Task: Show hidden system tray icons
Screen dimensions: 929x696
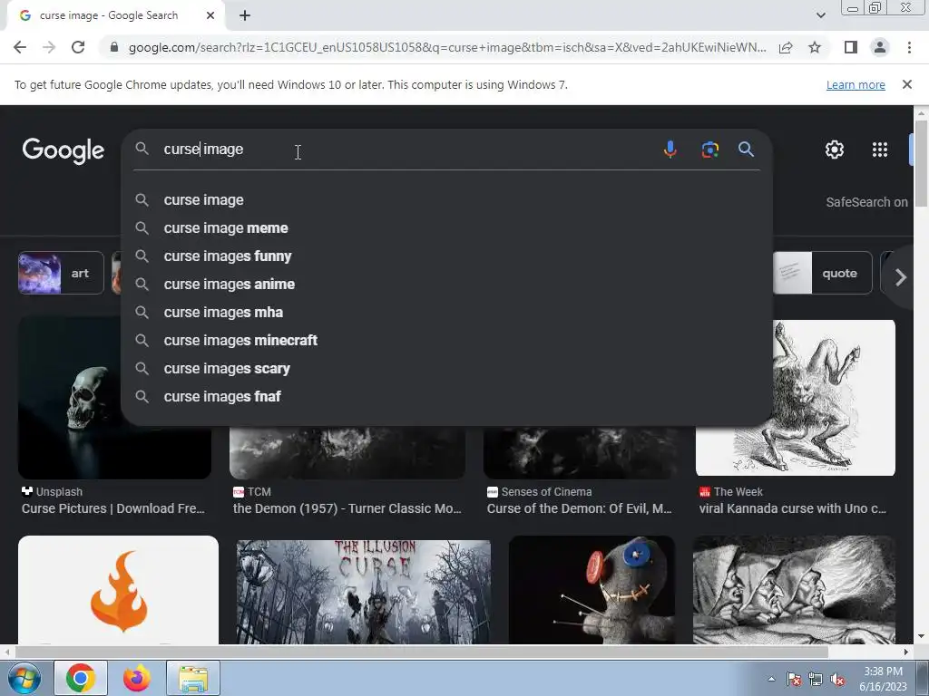Action: tap(771, 680)
